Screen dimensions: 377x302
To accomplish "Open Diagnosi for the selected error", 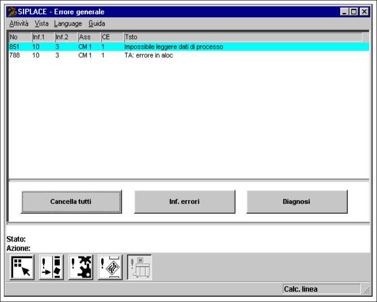I will click(297, 201).
